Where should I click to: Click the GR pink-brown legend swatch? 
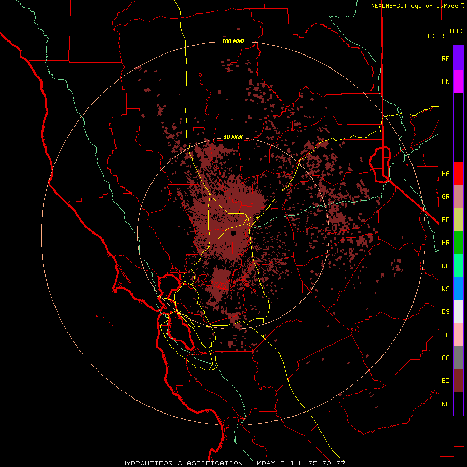tap(458, 197)
